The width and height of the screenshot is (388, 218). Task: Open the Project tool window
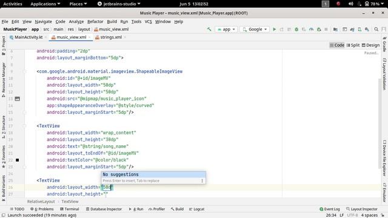click(x=4, y=45)
